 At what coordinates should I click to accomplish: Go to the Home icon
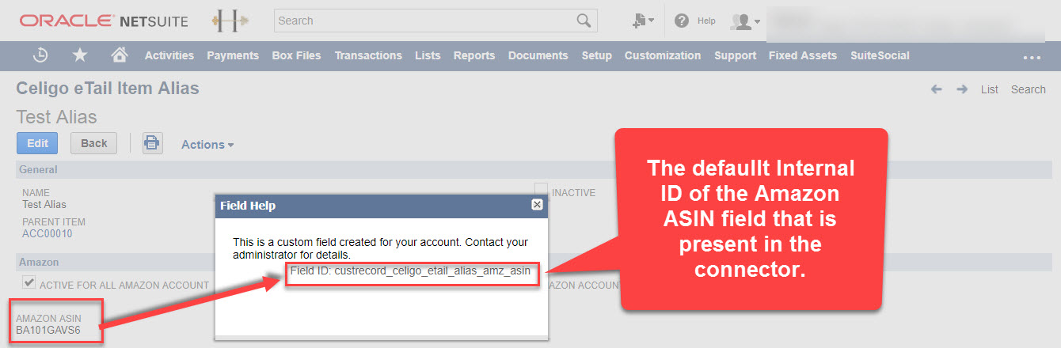120,55
